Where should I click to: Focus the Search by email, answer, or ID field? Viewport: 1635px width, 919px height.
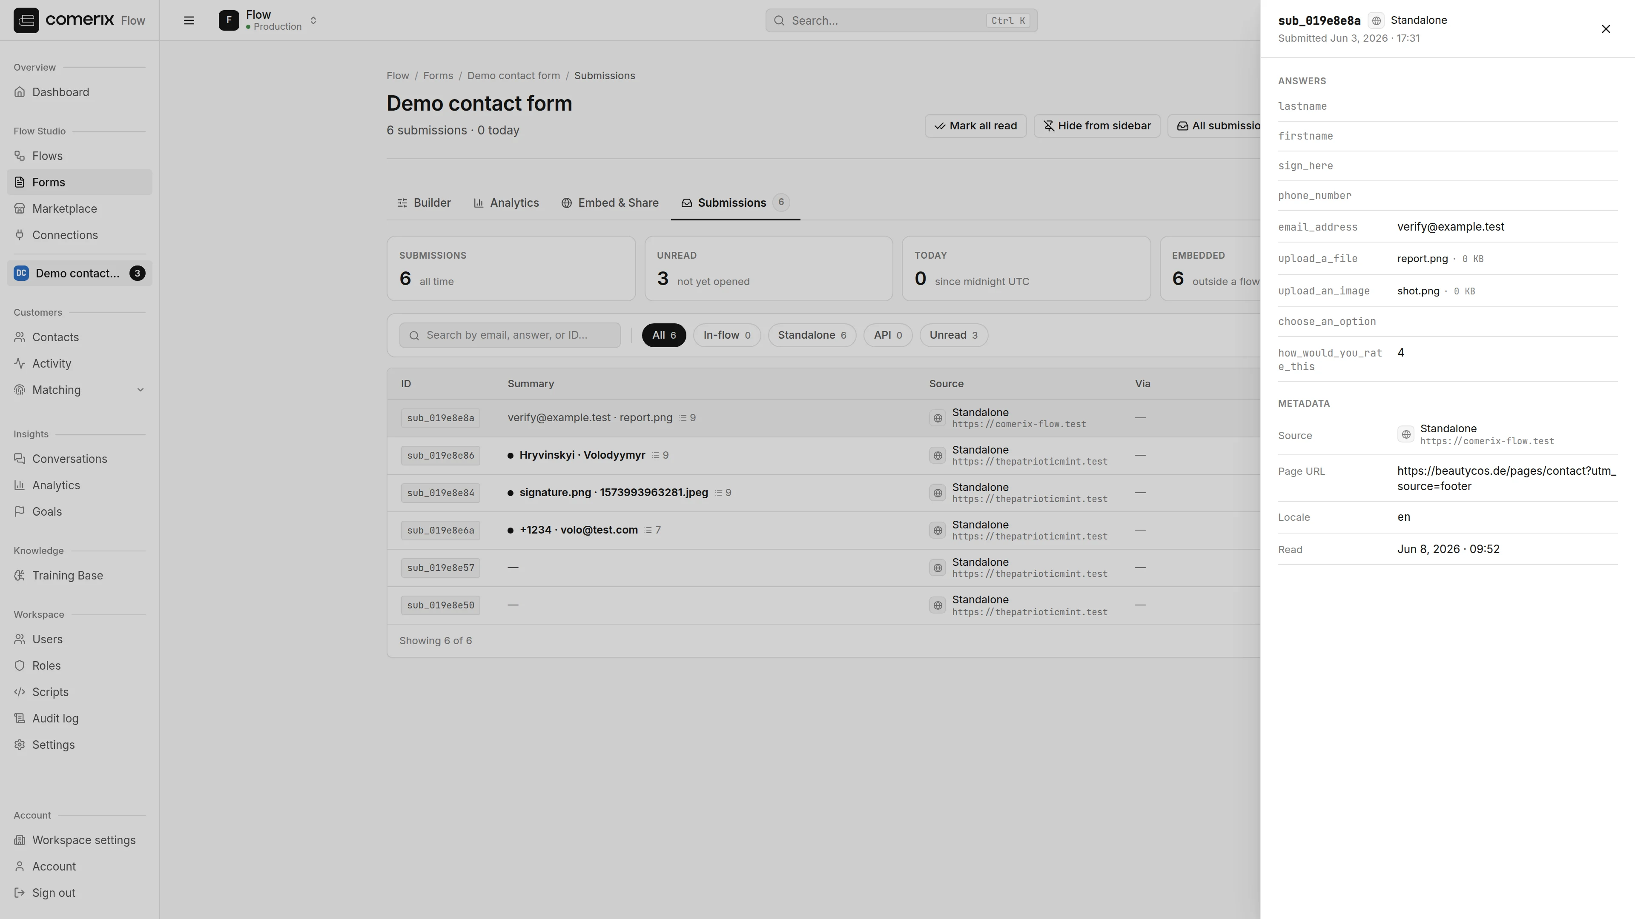(x=510, y=335)
